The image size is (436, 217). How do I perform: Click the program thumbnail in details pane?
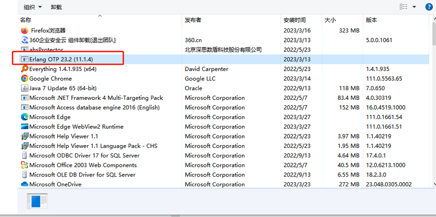click(x=37, y=201)
